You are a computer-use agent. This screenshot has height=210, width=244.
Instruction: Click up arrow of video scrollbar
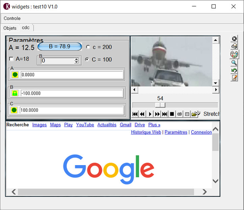coord(215,40)
